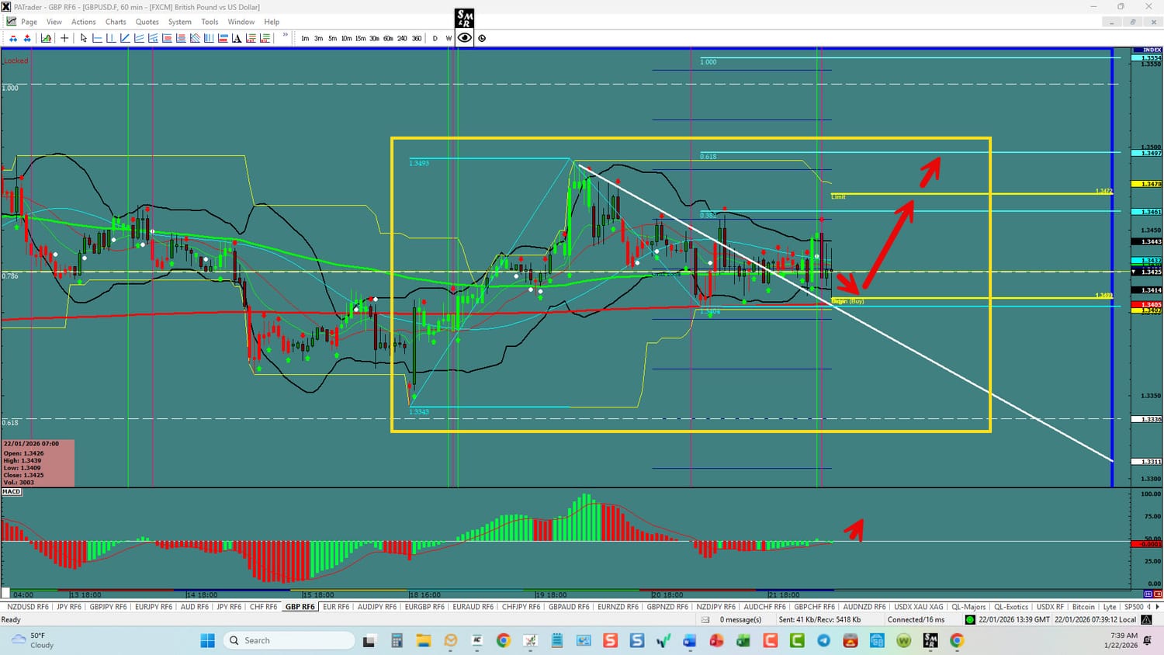1164x655 pixels.
Task: Open File Explorer from the taskbar
Action: coord(423,640)
